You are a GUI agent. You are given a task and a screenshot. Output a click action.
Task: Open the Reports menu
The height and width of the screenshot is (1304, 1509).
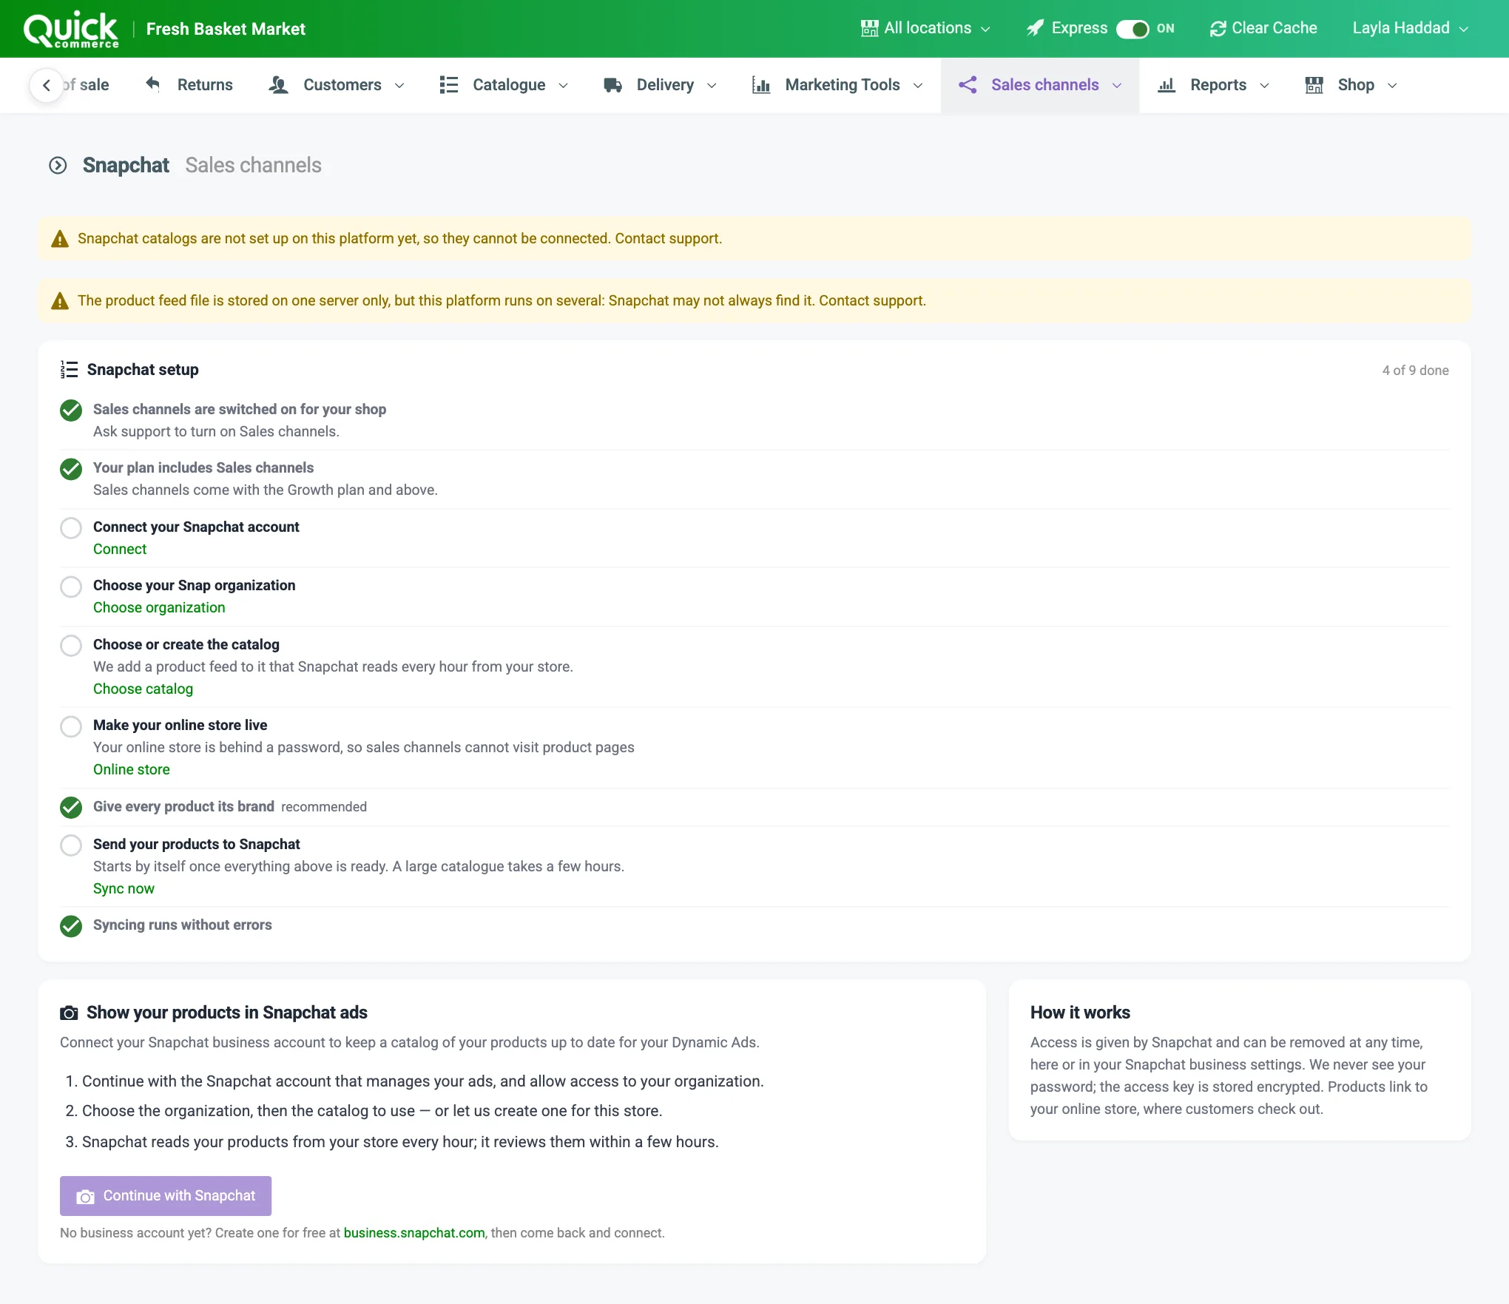[1213, 85]
